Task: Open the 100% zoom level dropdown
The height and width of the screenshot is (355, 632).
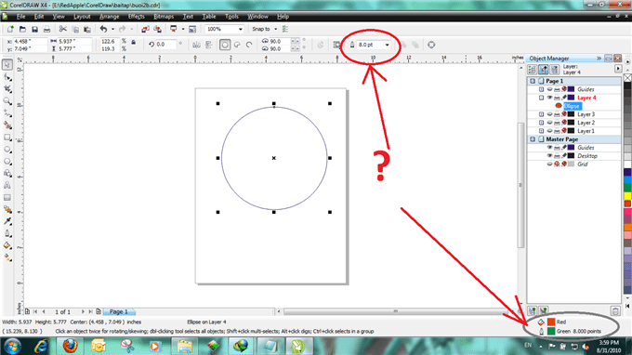Action: coord(240,29)
